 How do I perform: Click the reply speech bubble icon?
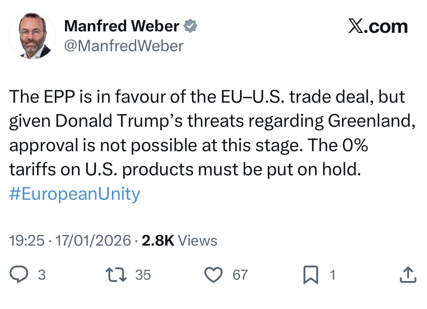click(19, 275)
